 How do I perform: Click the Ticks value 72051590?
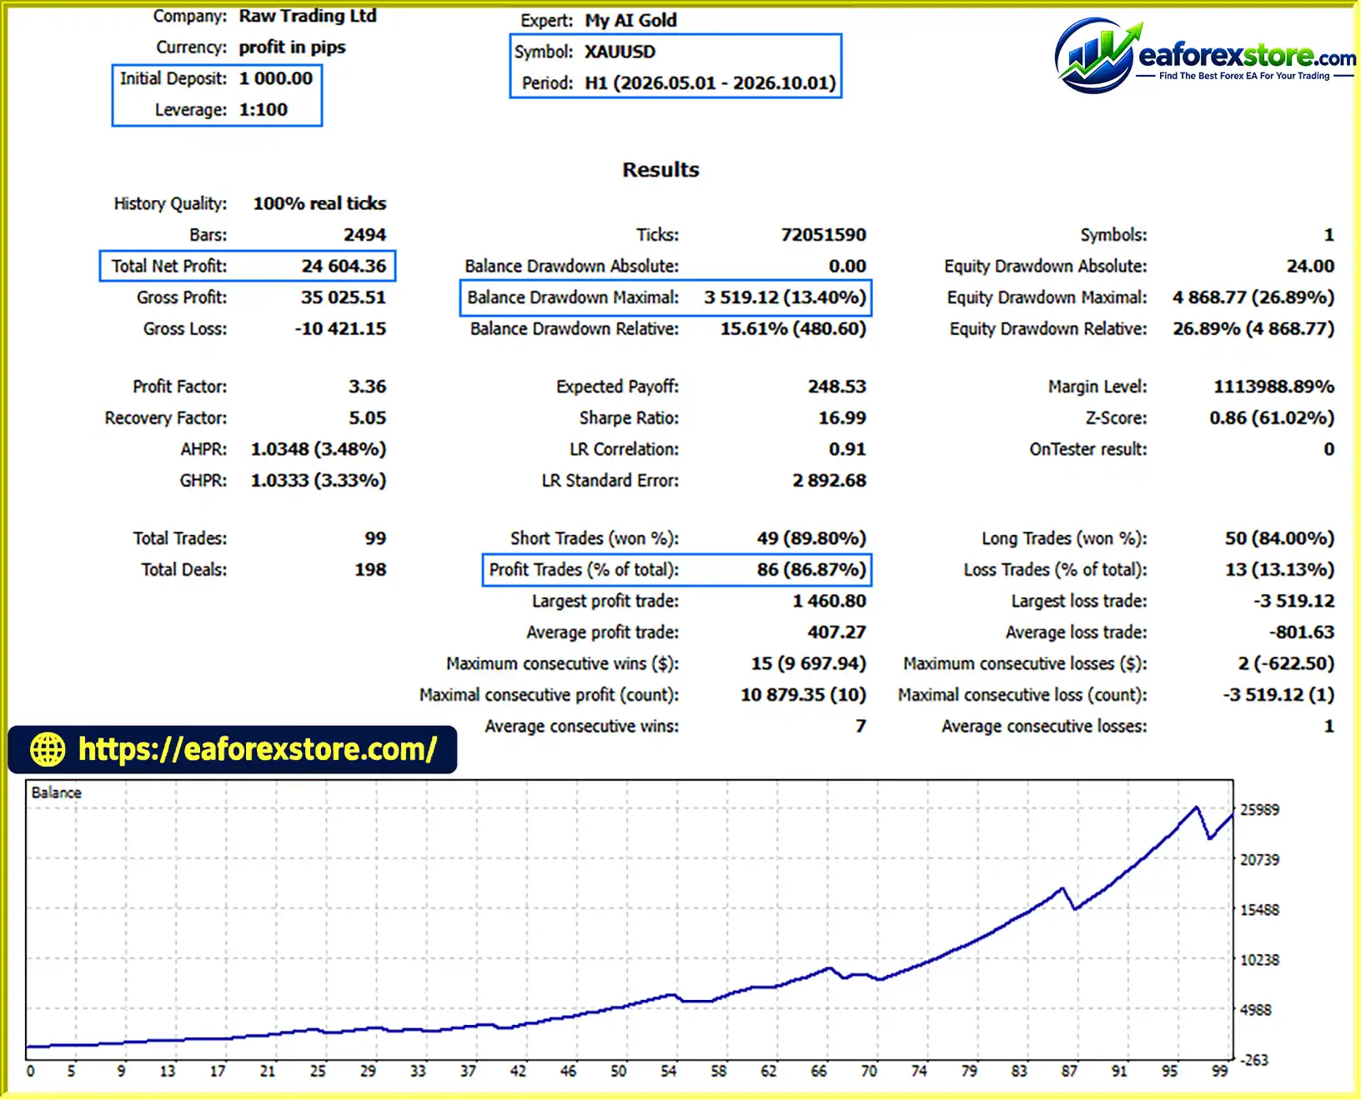(x=823, y=235)
